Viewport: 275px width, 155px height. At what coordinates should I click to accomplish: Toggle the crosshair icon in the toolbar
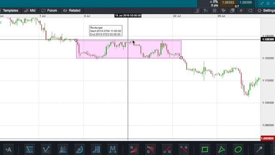coord(241,11)
